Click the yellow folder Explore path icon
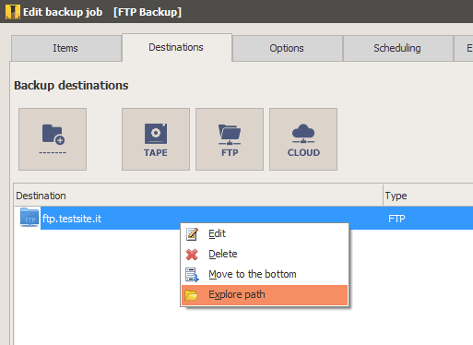Image resolution: width=473 pixels, height=345 pixels. coord(191,295)
